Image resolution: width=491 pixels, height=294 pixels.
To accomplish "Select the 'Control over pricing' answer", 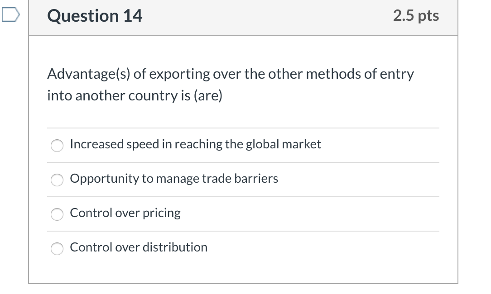I will click(x=57, y=214).
